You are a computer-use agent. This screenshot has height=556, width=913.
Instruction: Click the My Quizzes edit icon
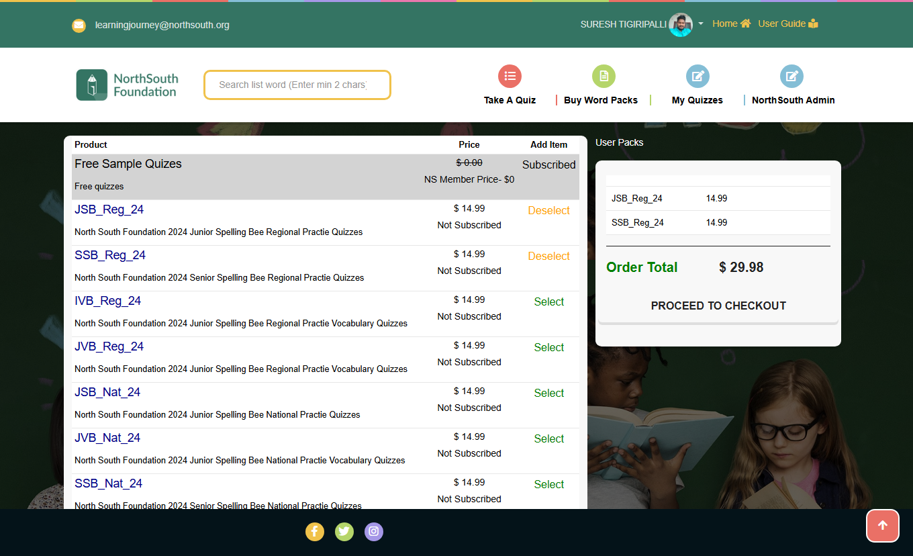tap(698, 77)
